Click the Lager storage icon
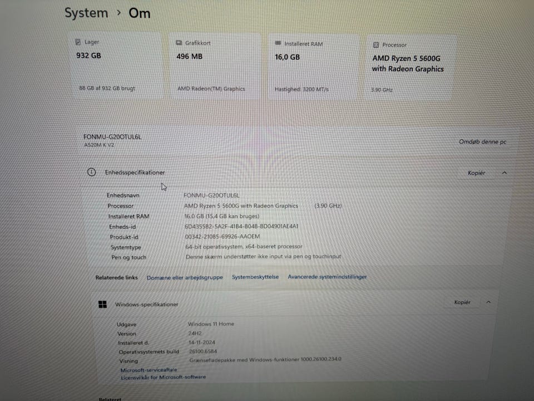 [78, 42]
